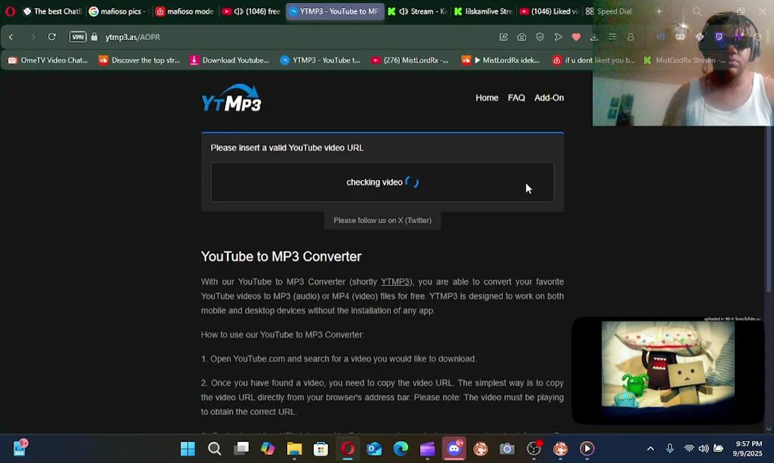Open Microsoft Edge from taskbar
This screenshot has width=774, height=463.
[x=401, y=449]
